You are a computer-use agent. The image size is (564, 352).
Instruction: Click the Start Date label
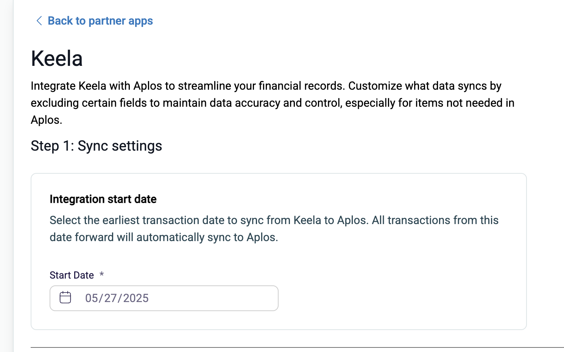coord(72,275)
